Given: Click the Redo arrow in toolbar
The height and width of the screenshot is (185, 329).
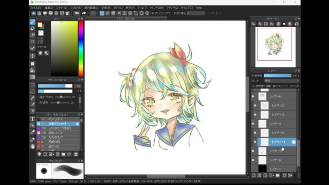Looking at the screenshot, I should point(84,13).
